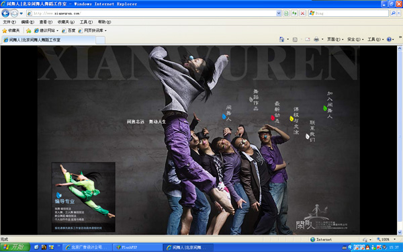Click the Print icon in command bar
403x252 pixels.
[x=316, y=40]
